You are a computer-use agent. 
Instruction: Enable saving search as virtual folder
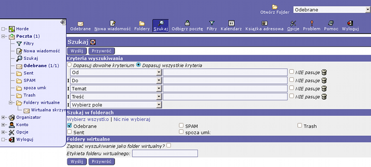coord(169,146)
